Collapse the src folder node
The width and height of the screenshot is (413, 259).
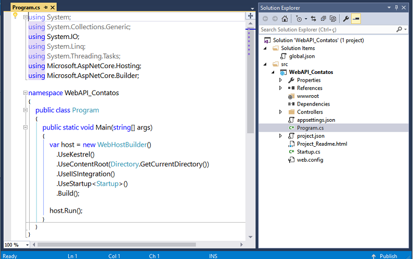265,64
